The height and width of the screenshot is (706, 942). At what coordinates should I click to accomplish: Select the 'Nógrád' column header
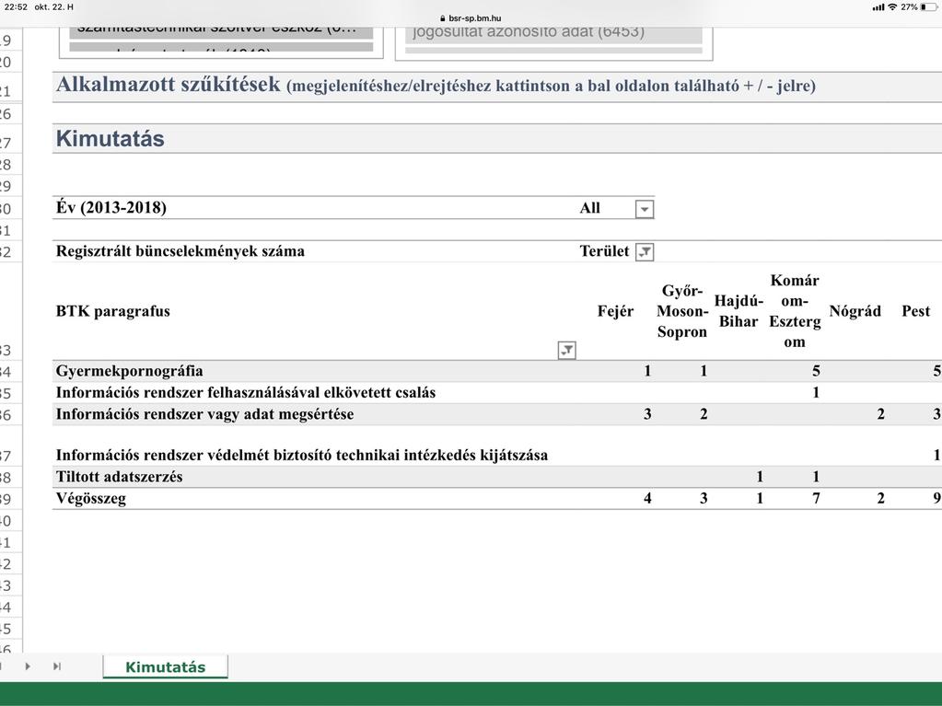coord(855,311)
